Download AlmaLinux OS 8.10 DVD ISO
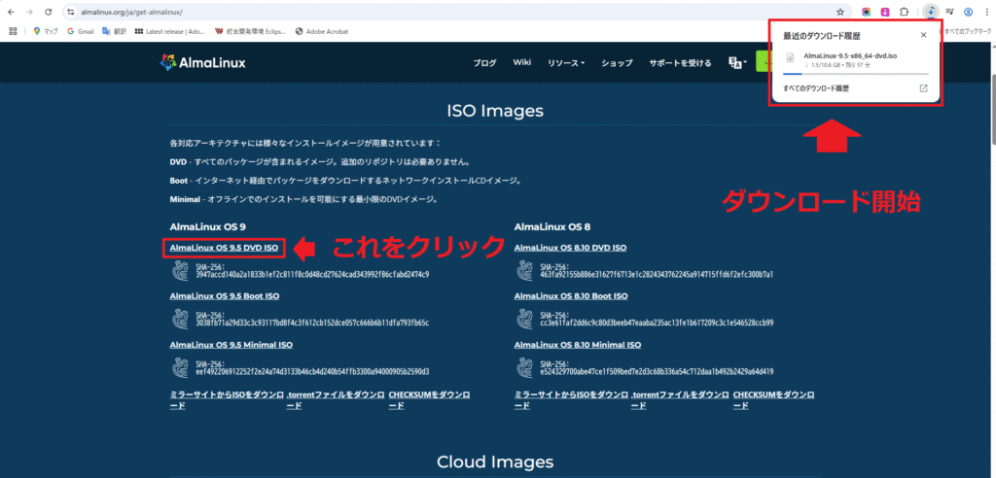Image resolution: width=996 pixels, height=478 pixels. pyautogui.click(x=570, y=248)
